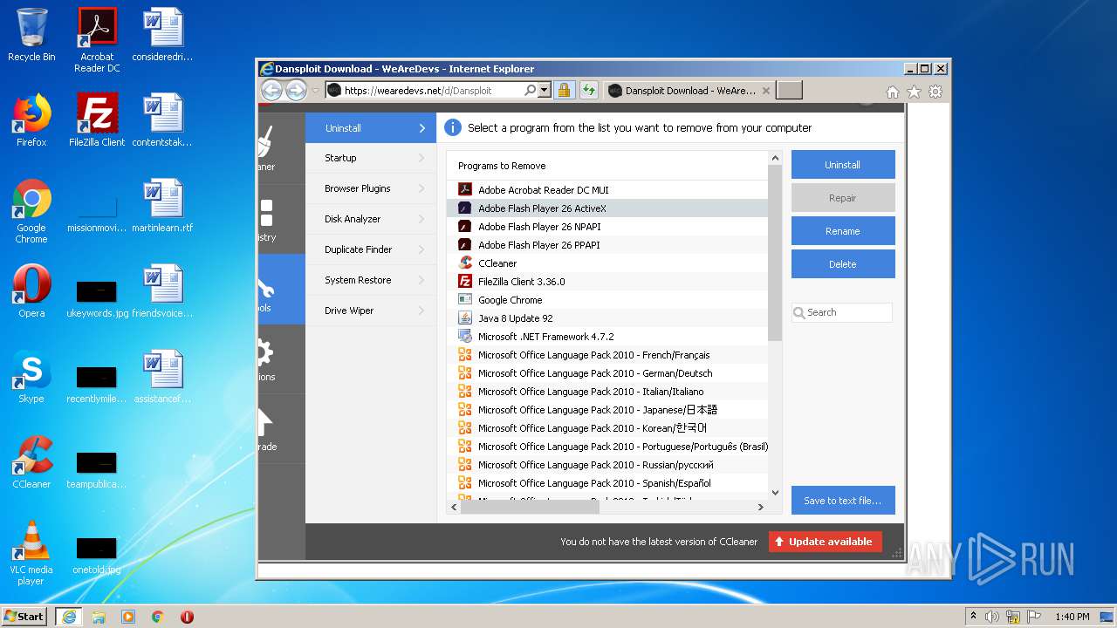
Task: Select Microsoft .NET Framework 4.7.2 entry
Action: coord(607,337)
